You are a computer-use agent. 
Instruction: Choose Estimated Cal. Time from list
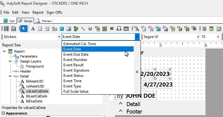[98, 44]
